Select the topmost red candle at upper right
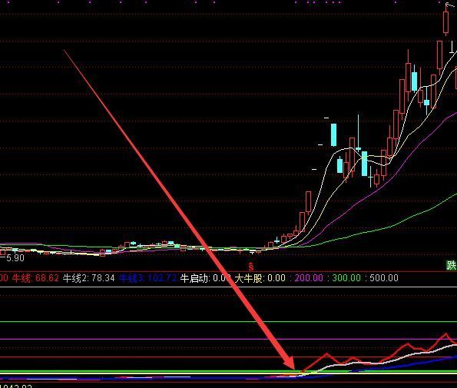The height and width of the screenshot is (388, 457). tap(445, 22)
